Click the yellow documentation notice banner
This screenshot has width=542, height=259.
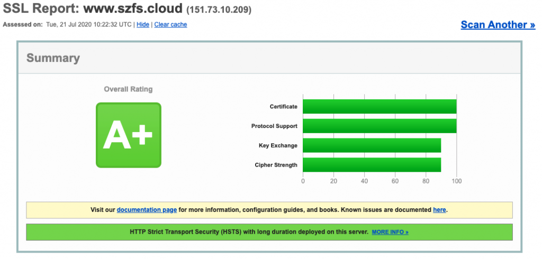[269, 210]
